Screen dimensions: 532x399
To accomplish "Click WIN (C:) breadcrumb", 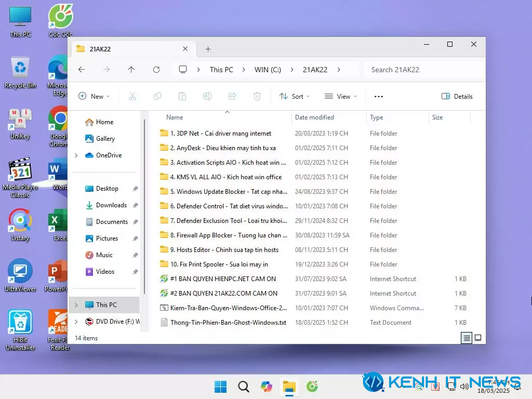I will [x=268, y=70].
